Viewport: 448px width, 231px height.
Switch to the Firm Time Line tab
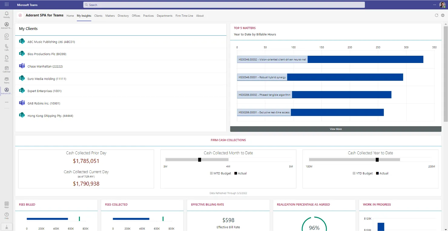[184, 16]
